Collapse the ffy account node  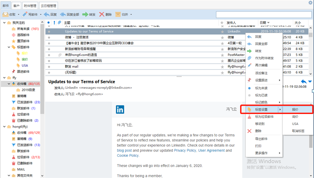tap(4, 78)
